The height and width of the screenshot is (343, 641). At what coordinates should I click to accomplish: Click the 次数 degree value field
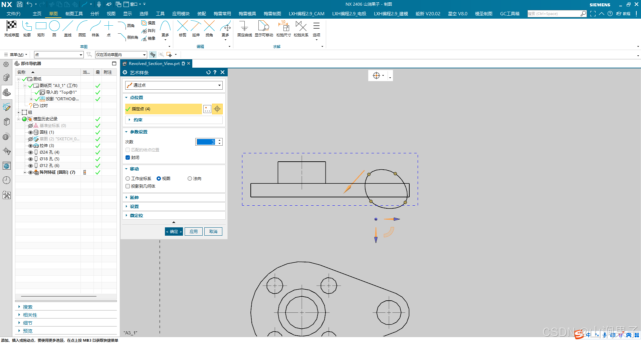coord(206,142)
